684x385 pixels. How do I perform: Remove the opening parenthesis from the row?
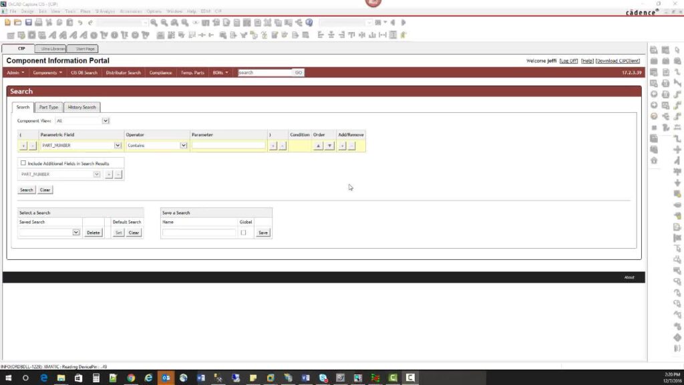point(33,145)
